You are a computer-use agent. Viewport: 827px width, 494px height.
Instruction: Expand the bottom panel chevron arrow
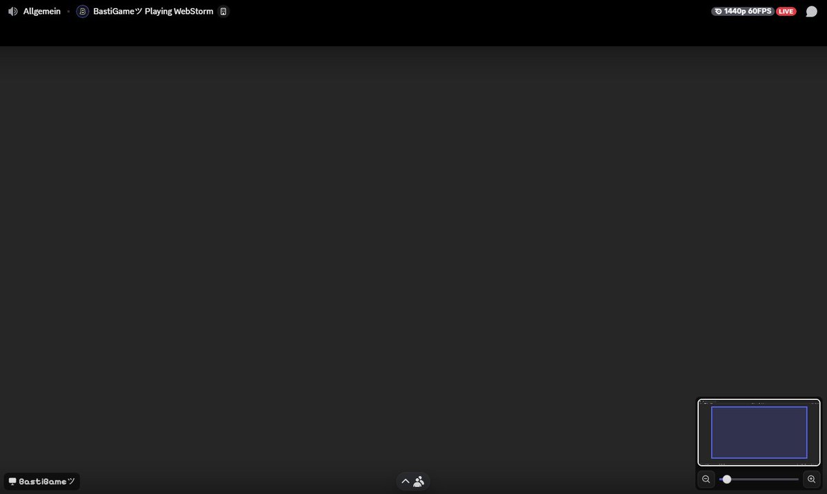[406, 482]
